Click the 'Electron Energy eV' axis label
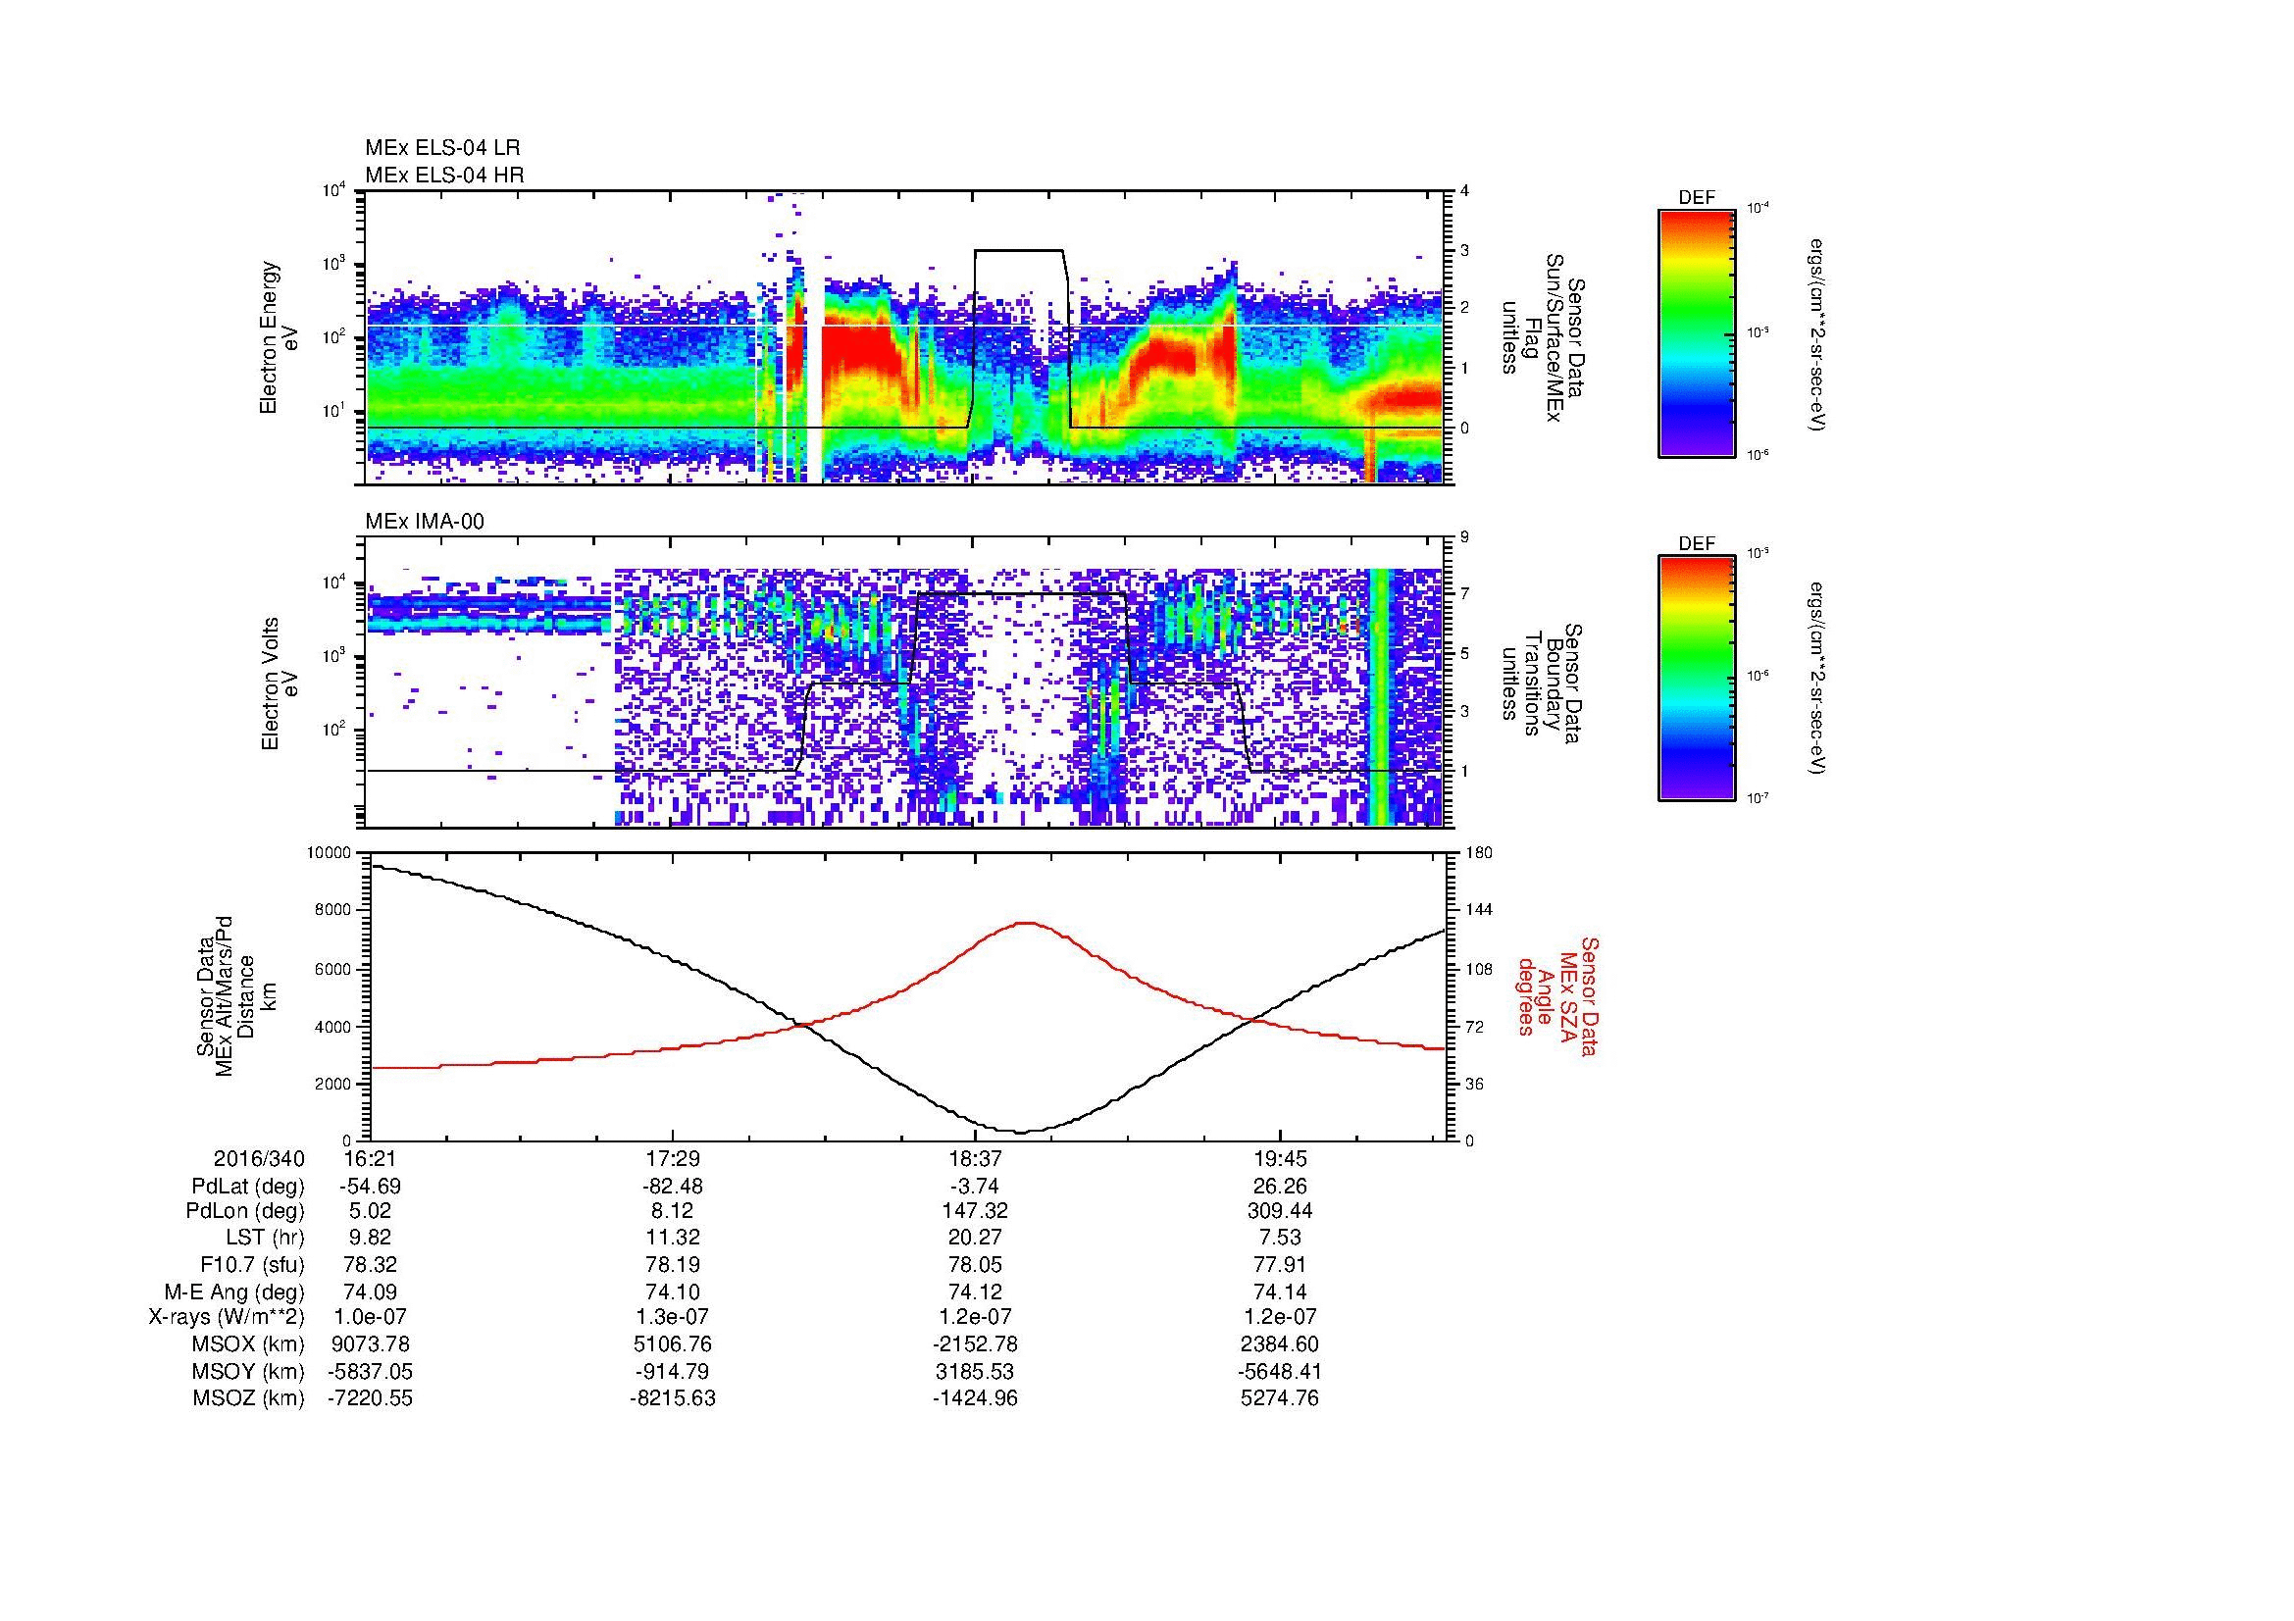Screen dimensions: 2294x1621 pos(279,337)
